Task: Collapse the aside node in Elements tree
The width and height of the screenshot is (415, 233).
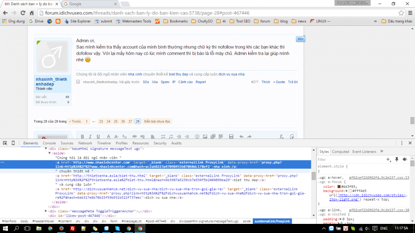Action: 49,153
